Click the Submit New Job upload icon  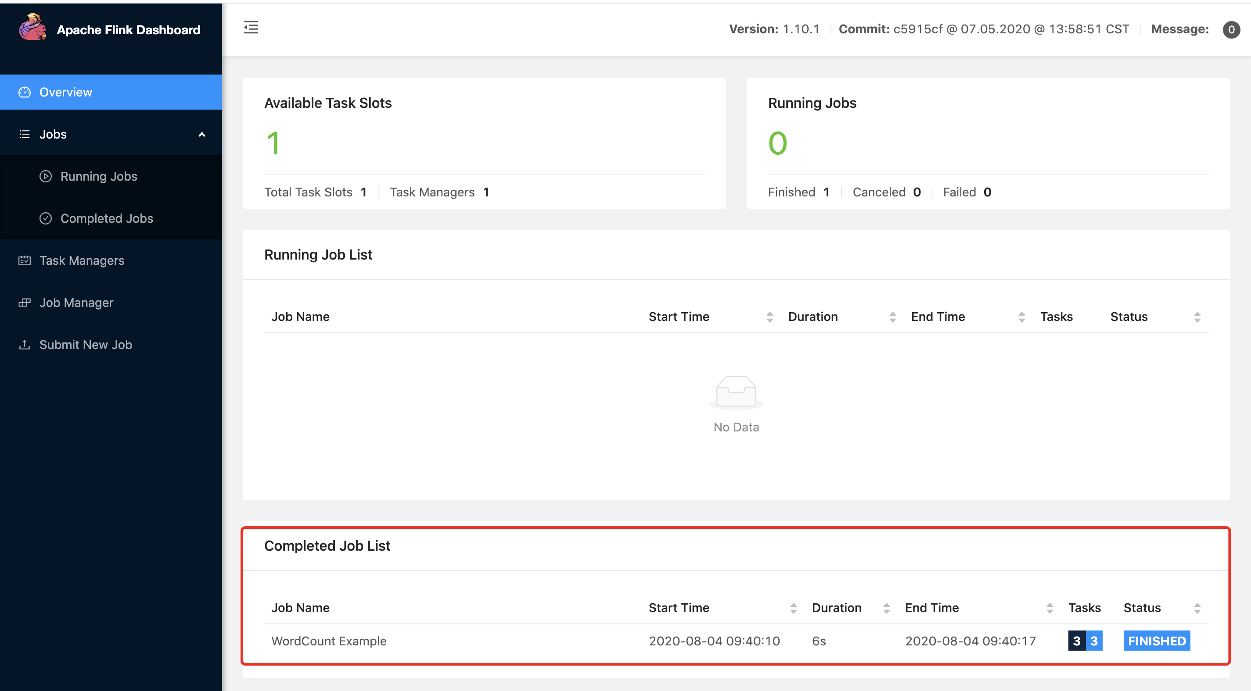[24, 345]
